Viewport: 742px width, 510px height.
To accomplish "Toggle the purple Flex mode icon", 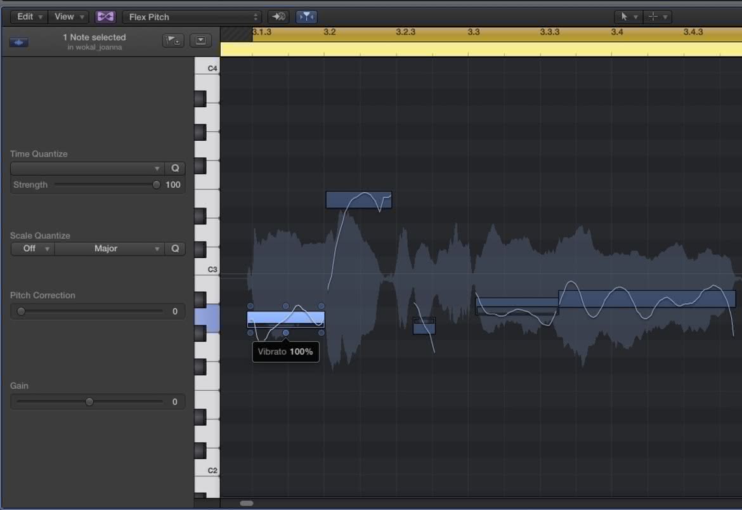I will [x=105, y=17].
